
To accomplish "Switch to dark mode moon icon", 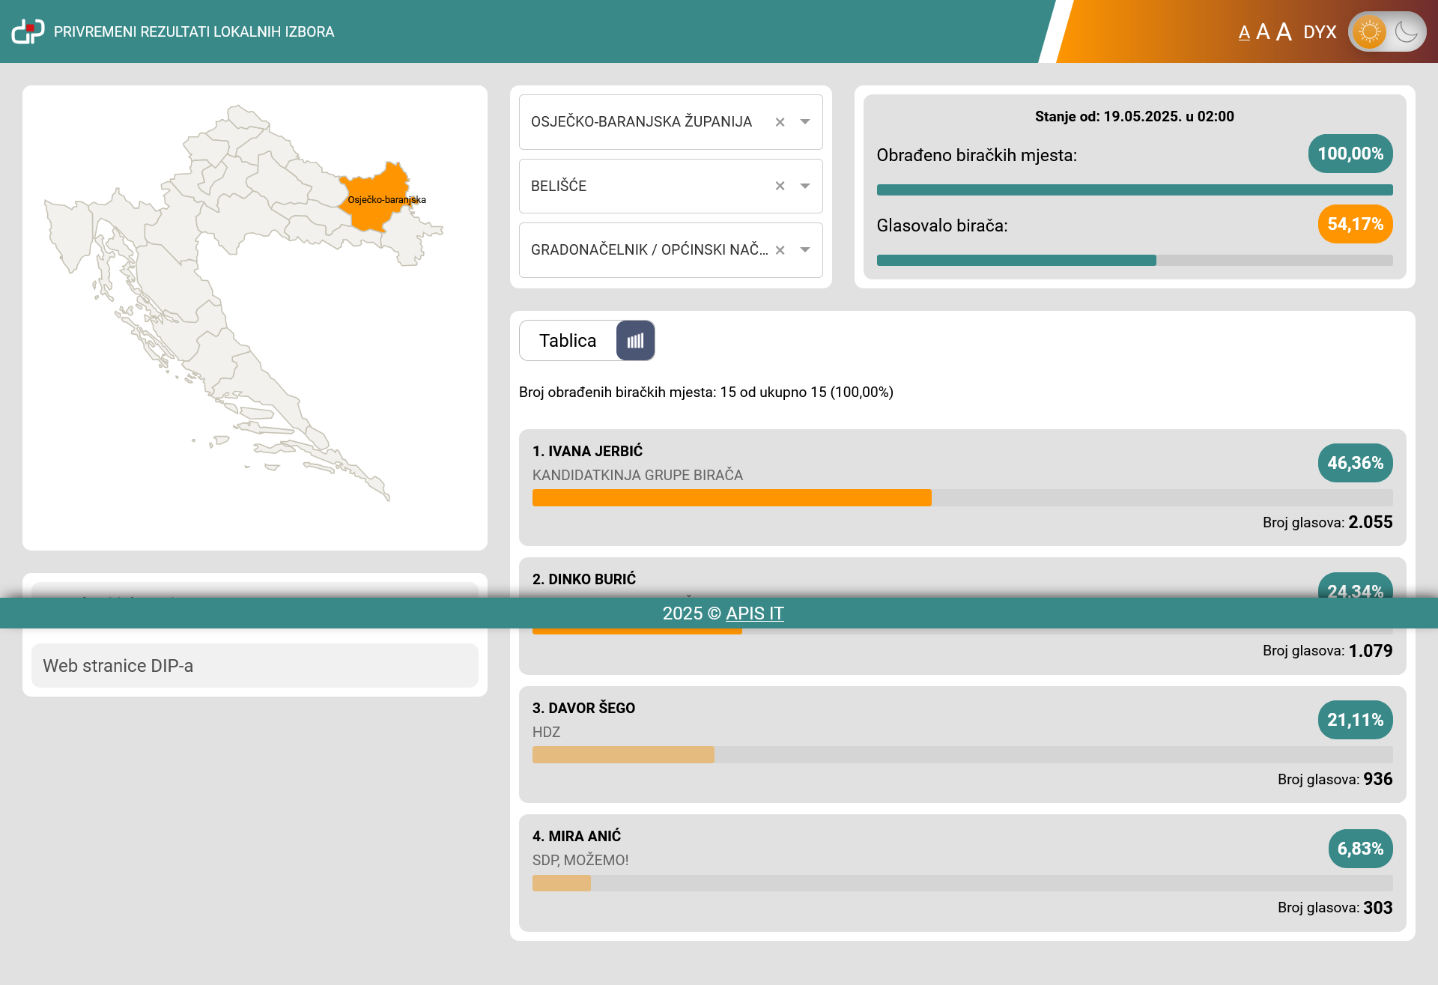I will click(1406, 31).
